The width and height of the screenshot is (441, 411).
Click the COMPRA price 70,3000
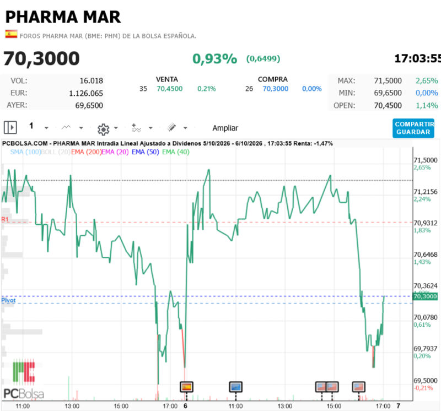coord(275,89)
